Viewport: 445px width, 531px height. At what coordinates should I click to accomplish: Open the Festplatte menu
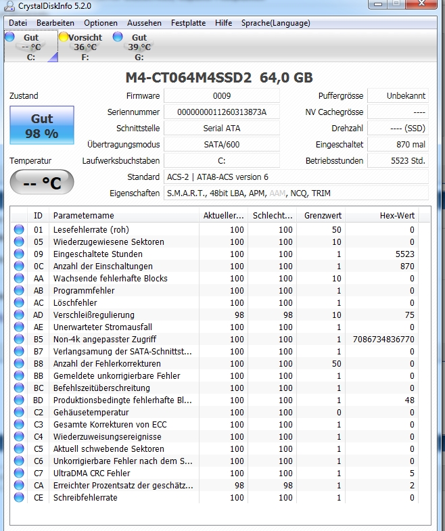pos(188,23)
